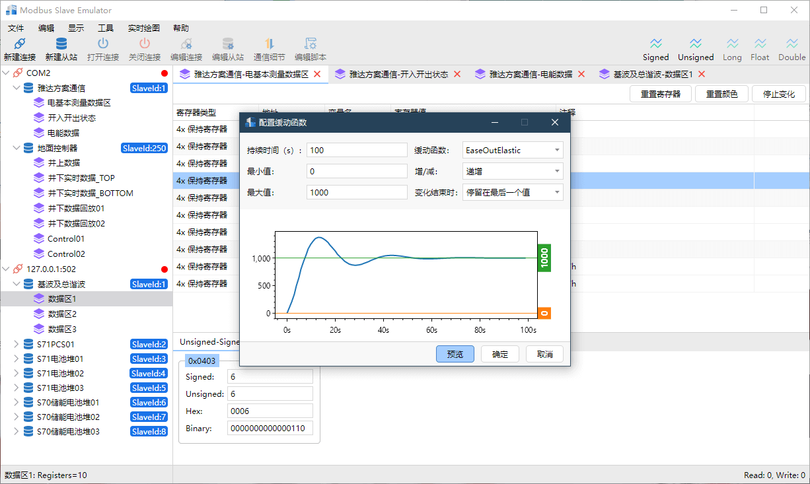Image resolution: width=810 pixels, height=484 pixels.
Task: Toggle the Unsigned display format
Action: pos(696,44)
